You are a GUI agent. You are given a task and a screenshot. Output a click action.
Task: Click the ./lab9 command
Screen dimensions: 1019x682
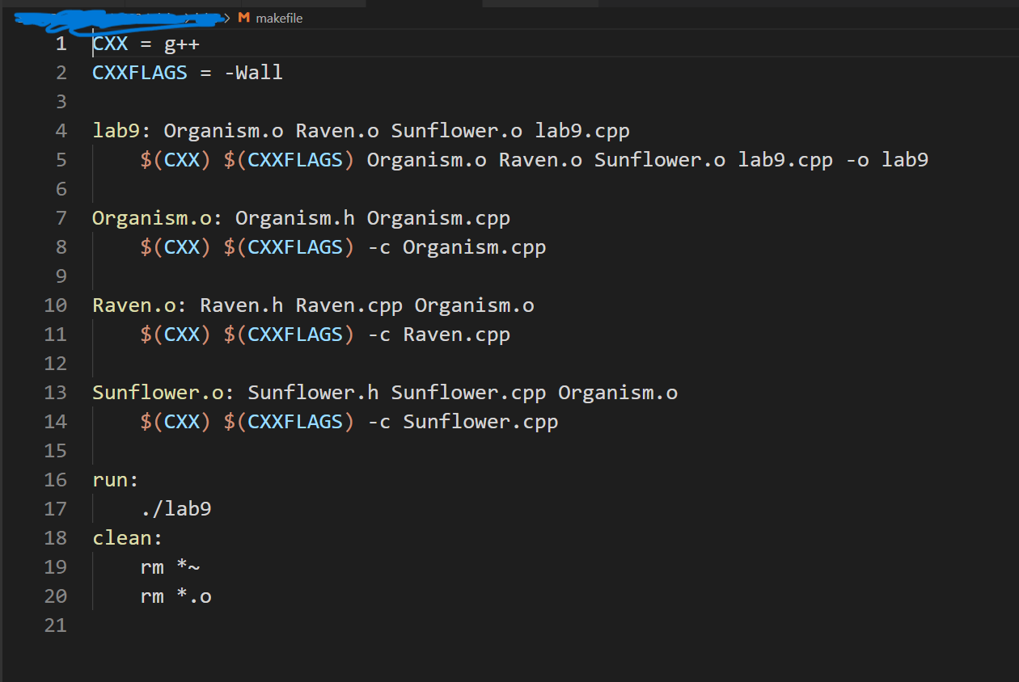click(x=176, y=508)
